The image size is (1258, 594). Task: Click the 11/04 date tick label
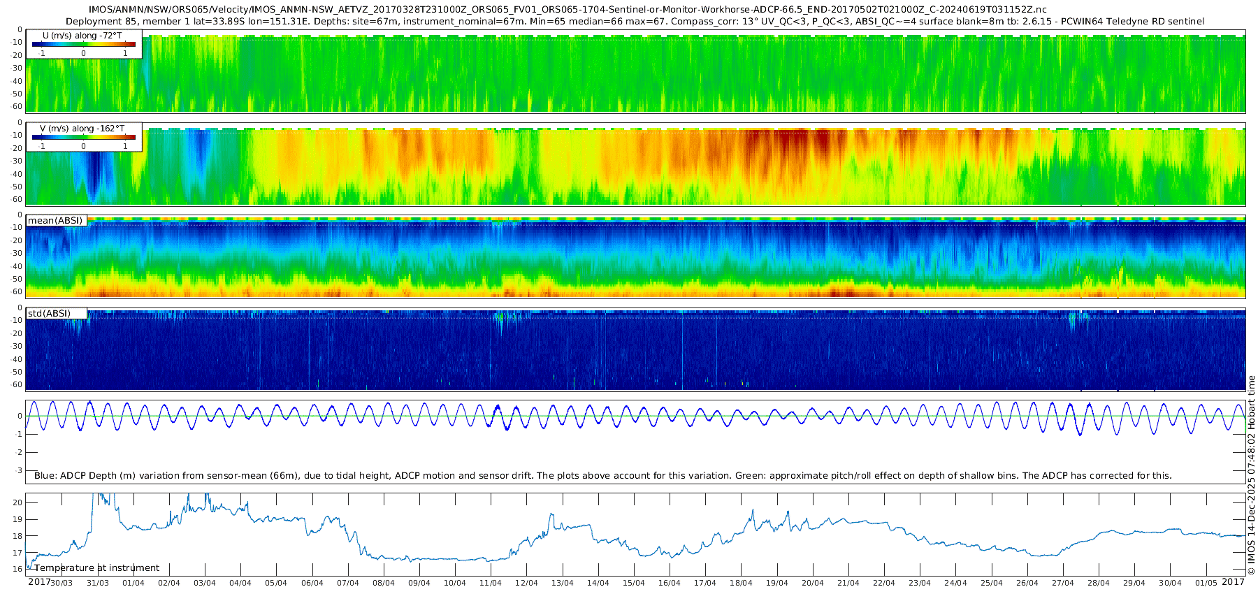(x=491, y=584)
